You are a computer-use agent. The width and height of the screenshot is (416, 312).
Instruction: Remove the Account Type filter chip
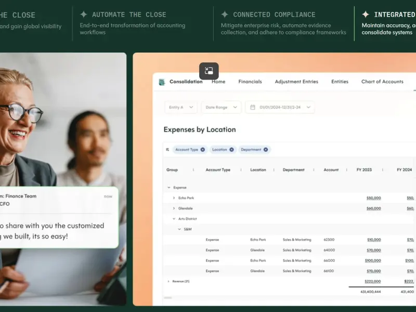coord(203,150)
